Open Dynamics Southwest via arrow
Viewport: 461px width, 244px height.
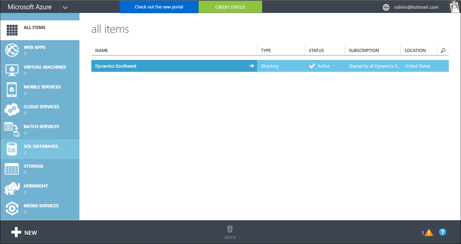pyautogui.click(x=252, y=66)
